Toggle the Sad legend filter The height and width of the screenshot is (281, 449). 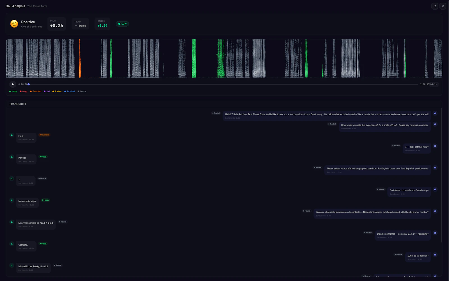(47, 91)
